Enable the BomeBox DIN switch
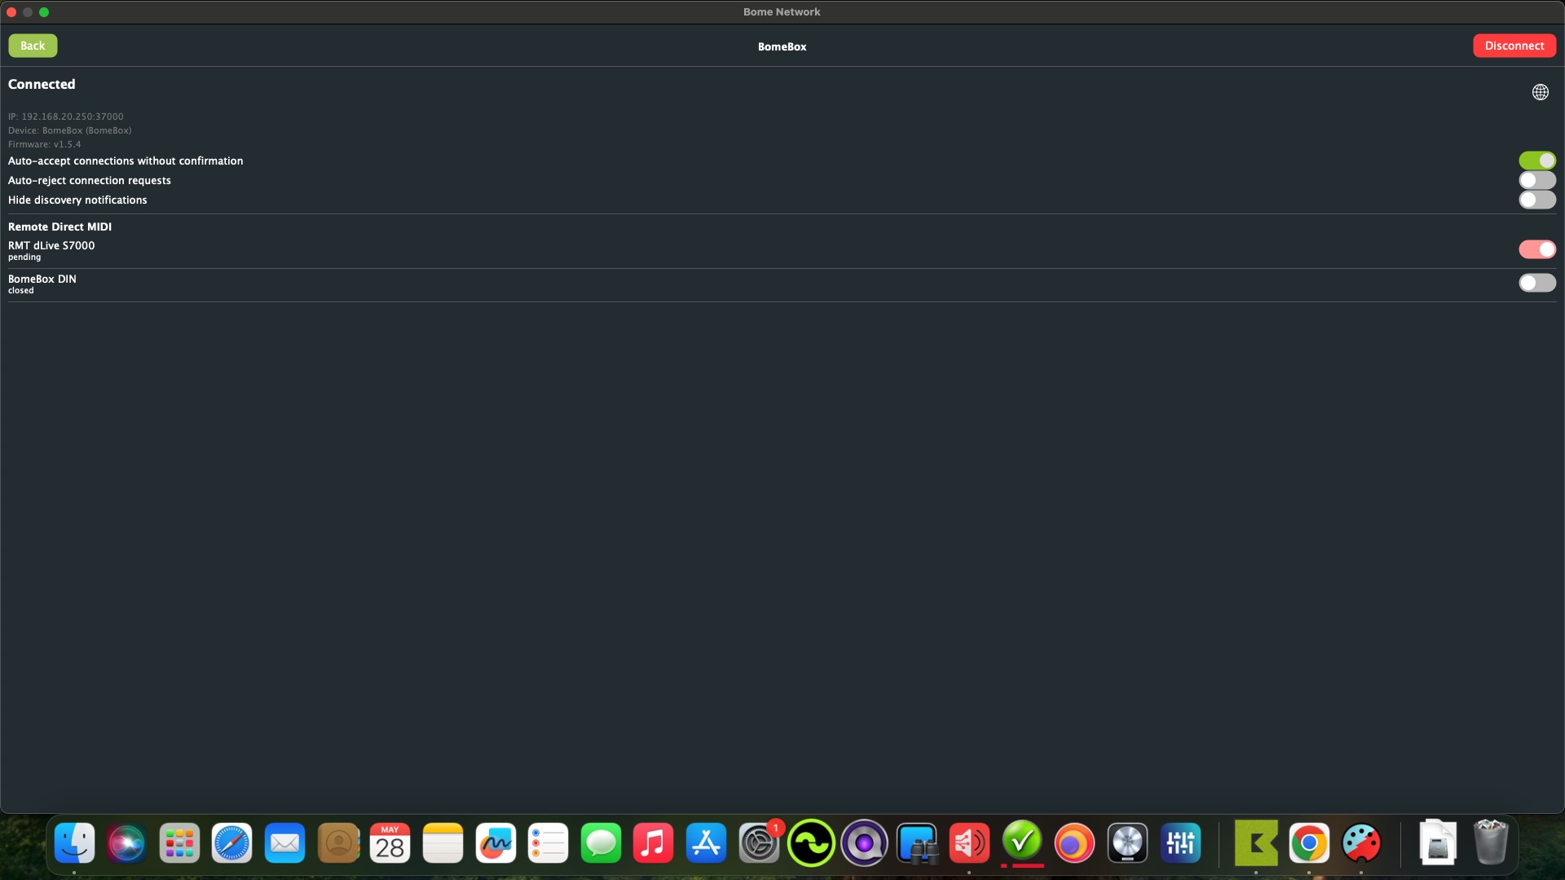 [x=1537, y=283]
